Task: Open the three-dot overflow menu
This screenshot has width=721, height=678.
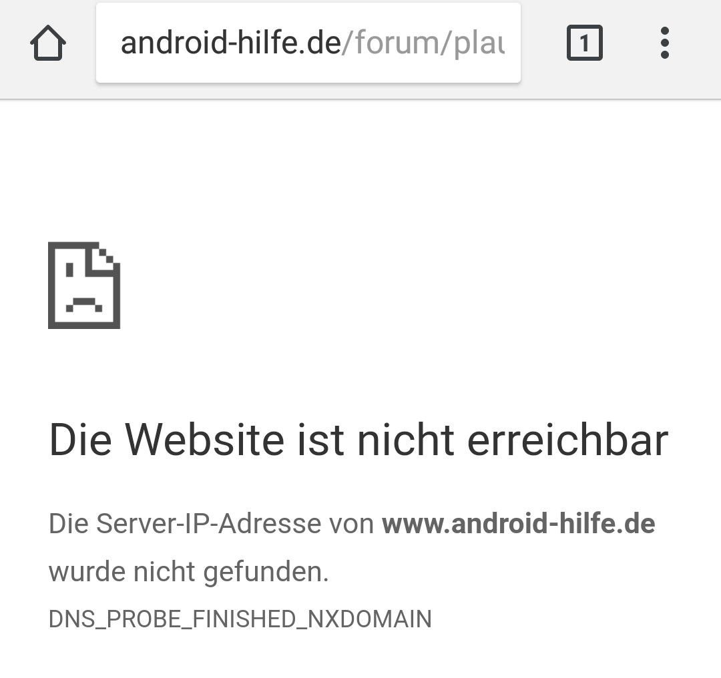Action: click(664, 43)
